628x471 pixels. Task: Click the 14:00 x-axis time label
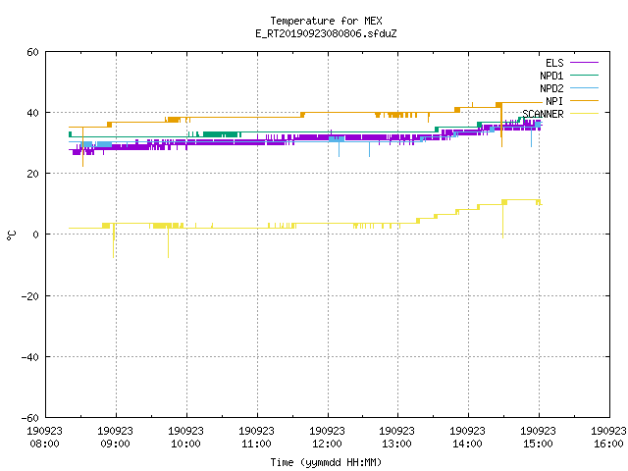pos(467,445)
